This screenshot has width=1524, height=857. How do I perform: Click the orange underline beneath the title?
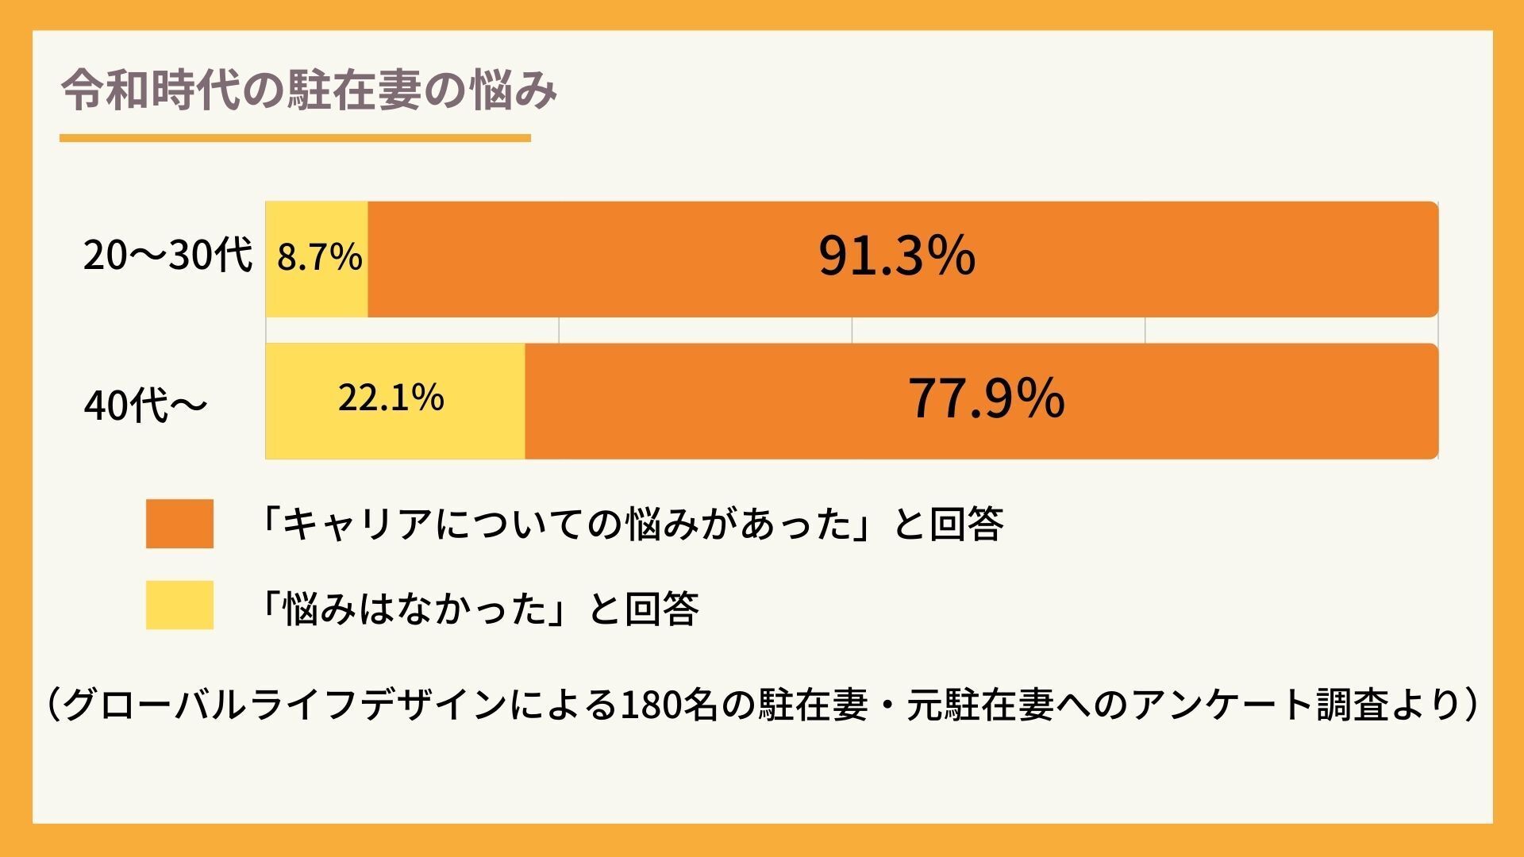click(294, 138)
